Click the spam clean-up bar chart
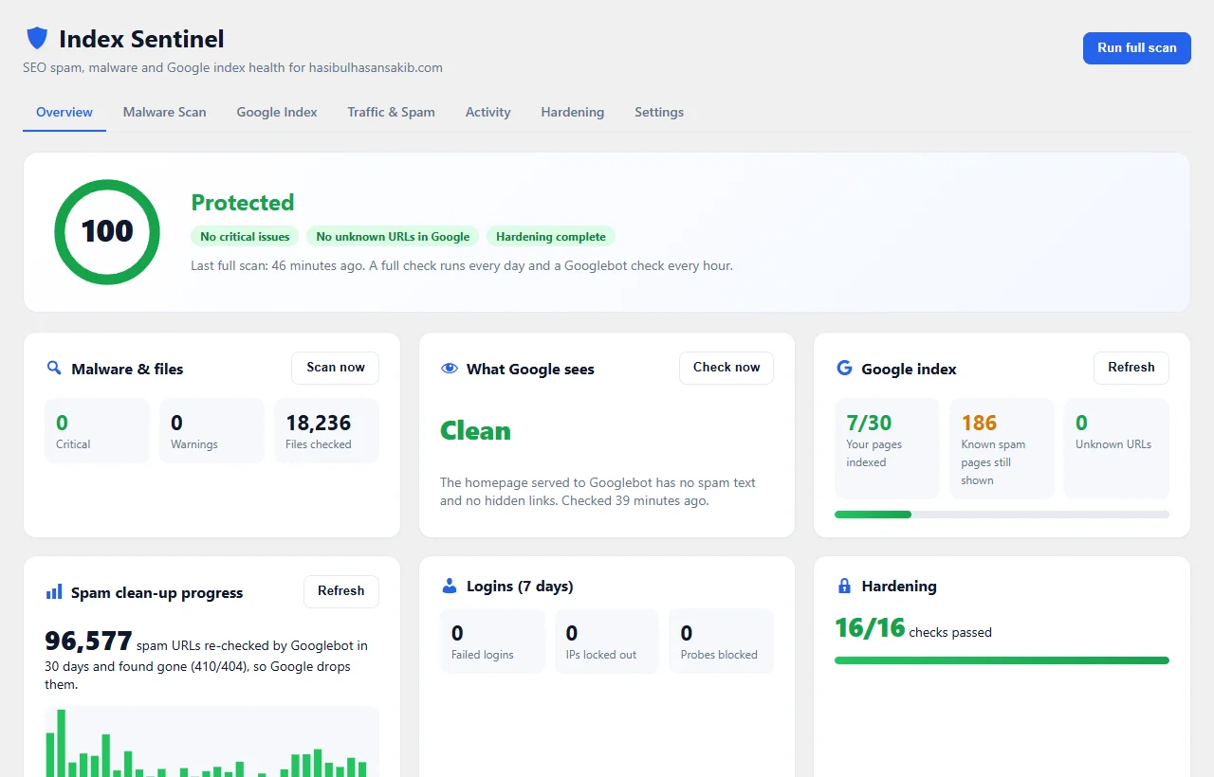The image size is (1214, 777). 212,742
